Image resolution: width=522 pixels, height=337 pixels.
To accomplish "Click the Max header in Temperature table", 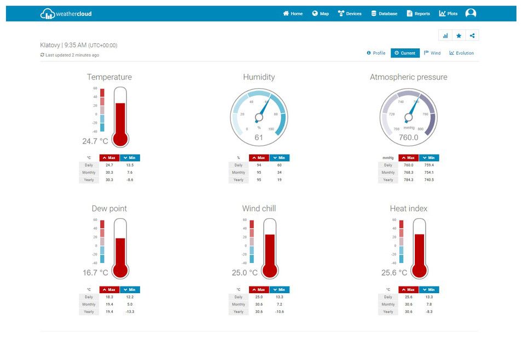I will [109, 158].
